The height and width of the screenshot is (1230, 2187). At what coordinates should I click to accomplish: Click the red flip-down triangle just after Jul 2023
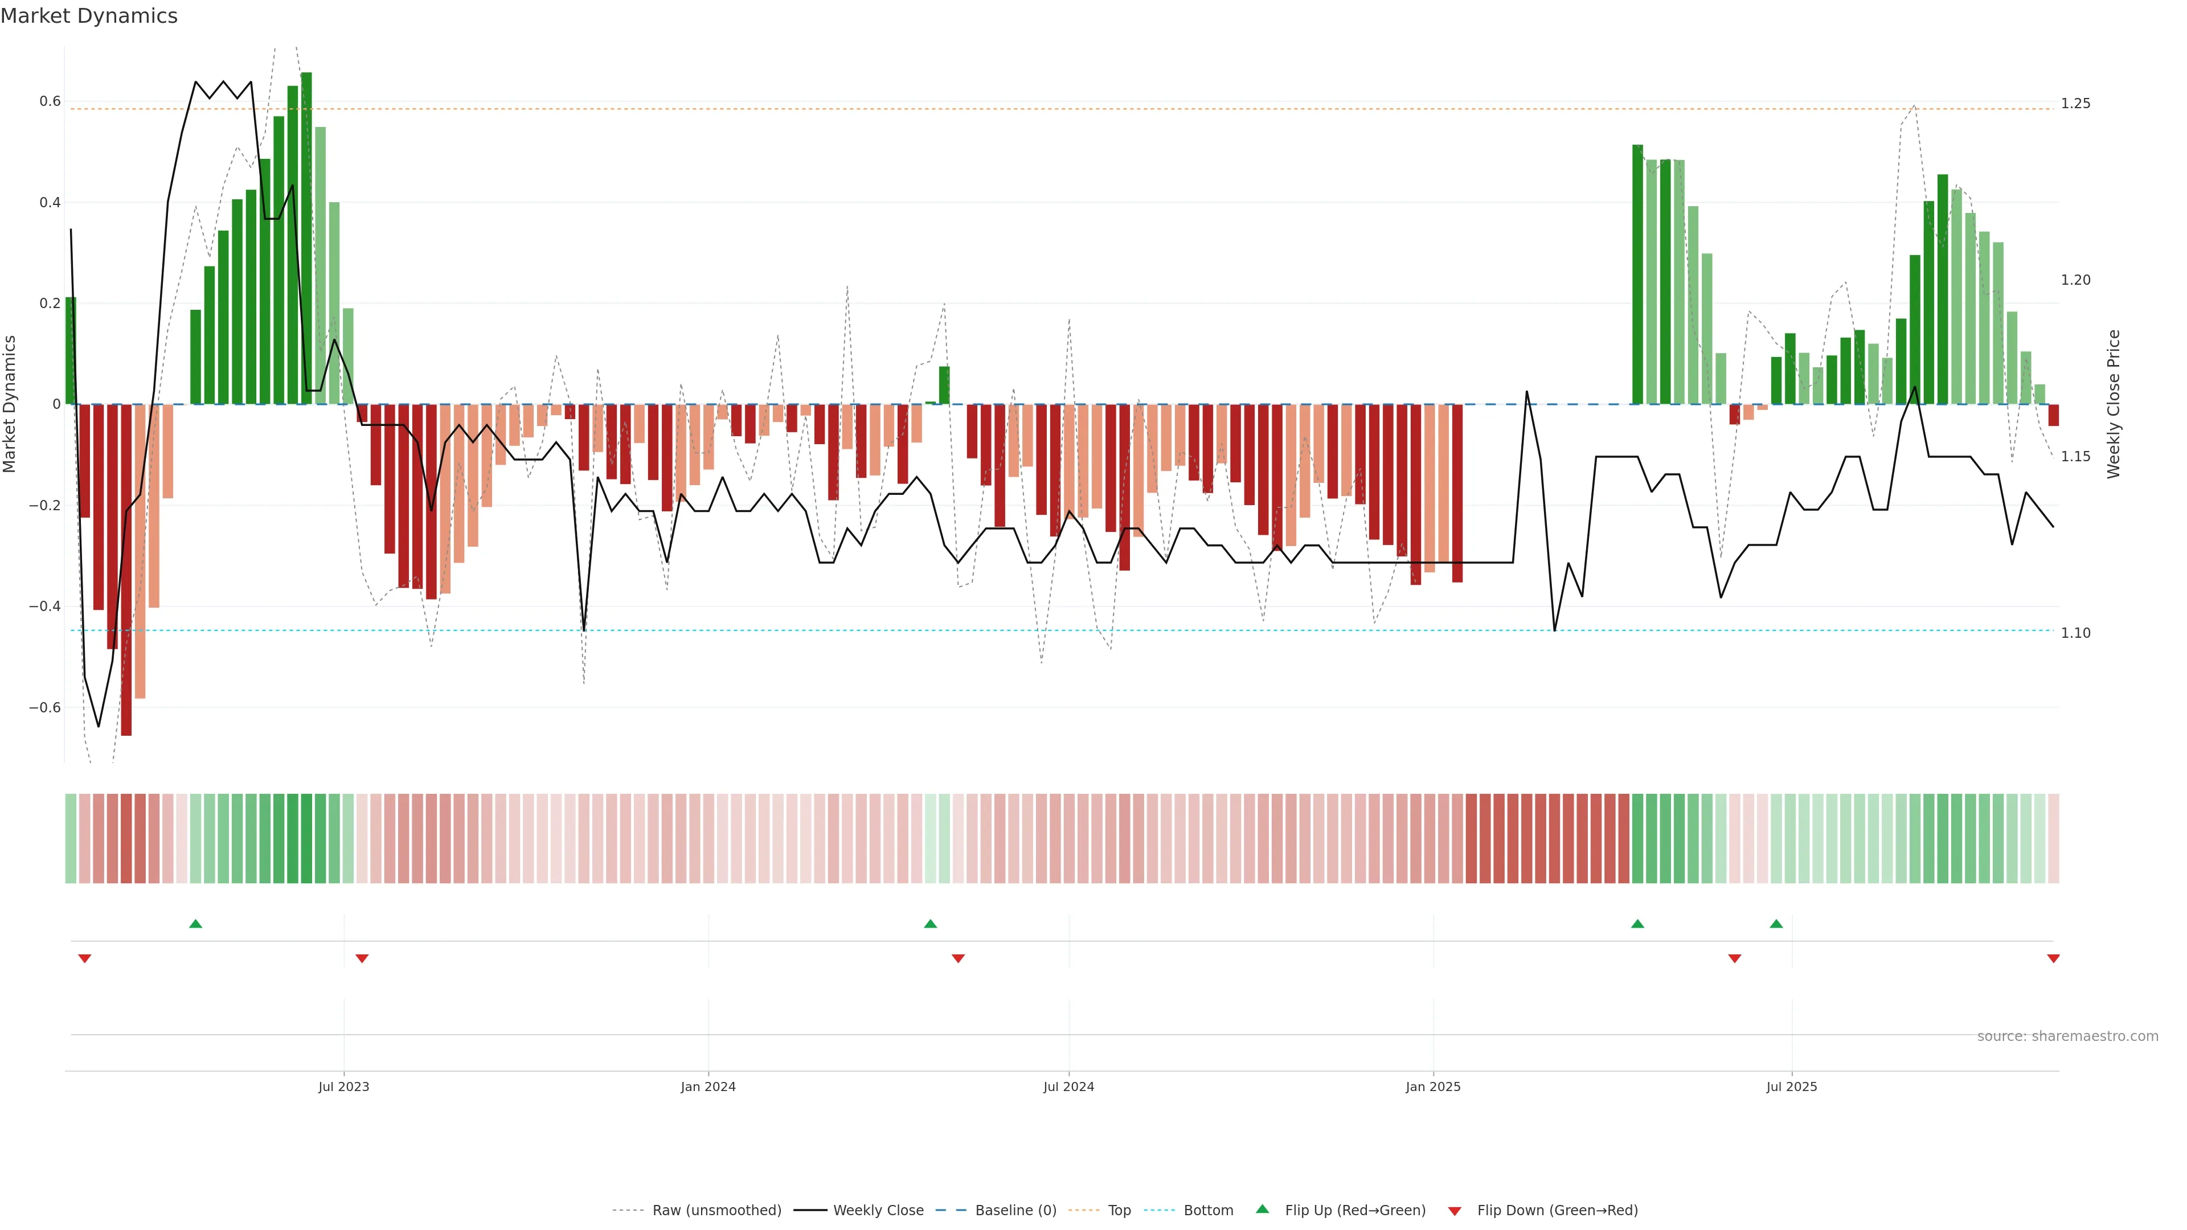[x=362, y=958]
